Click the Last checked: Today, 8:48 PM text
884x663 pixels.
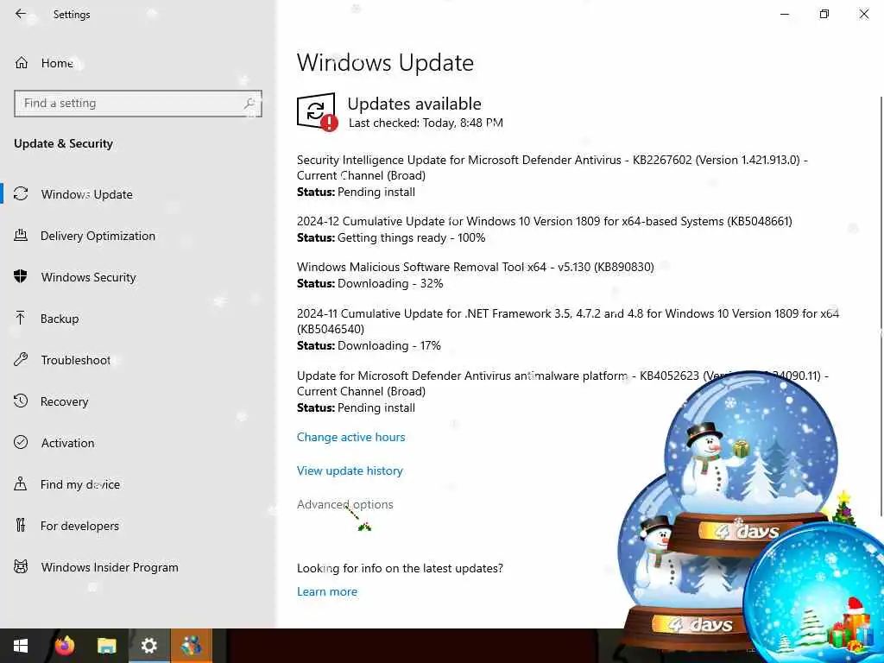(x=426, y=123)
